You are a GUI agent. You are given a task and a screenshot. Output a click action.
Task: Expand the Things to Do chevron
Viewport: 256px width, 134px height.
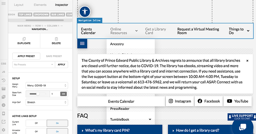pos(248,31)
